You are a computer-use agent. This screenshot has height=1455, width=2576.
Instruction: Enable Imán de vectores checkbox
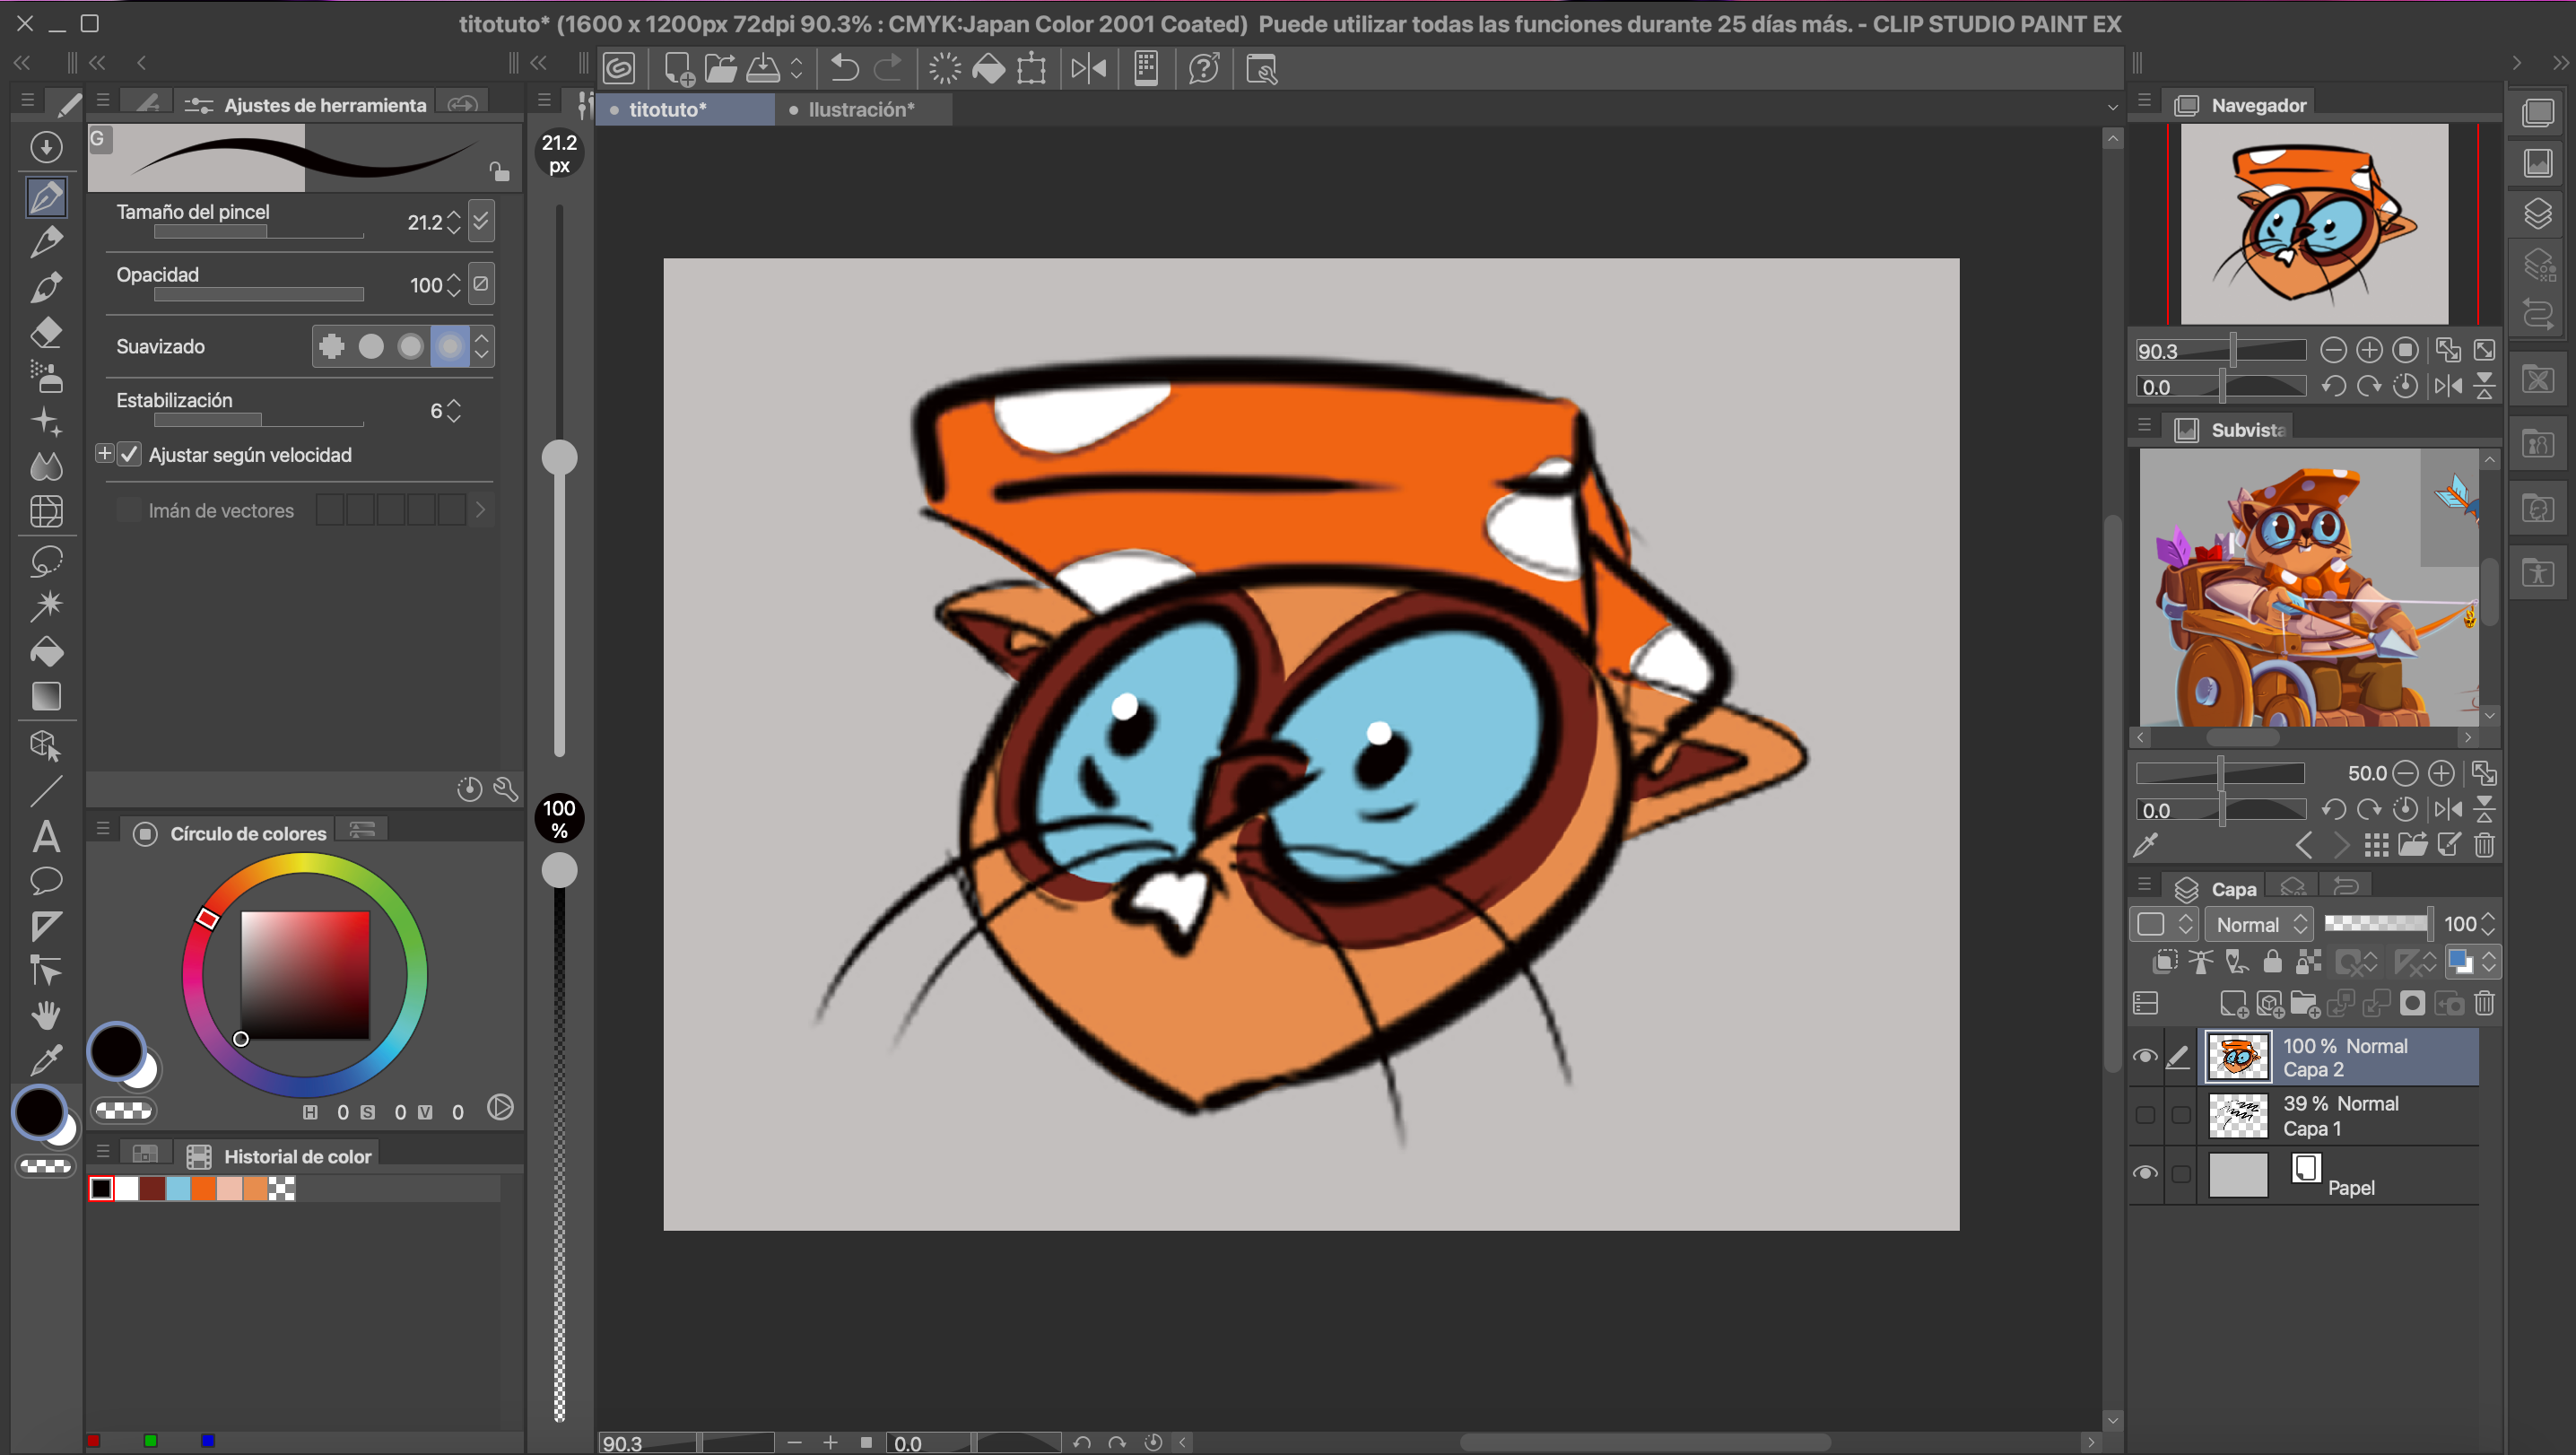[x=129, y=510]
